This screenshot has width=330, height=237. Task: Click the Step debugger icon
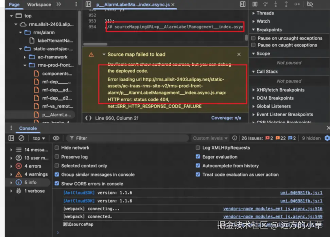pos(297,4)
